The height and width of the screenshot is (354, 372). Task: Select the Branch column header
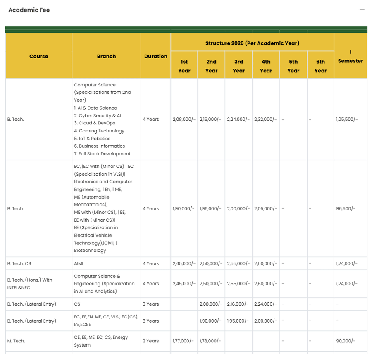106,56
